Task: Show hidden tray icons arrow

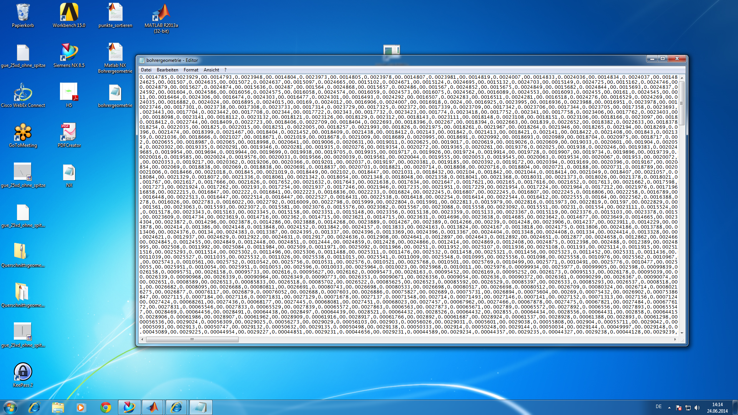Action: point(669,407)
